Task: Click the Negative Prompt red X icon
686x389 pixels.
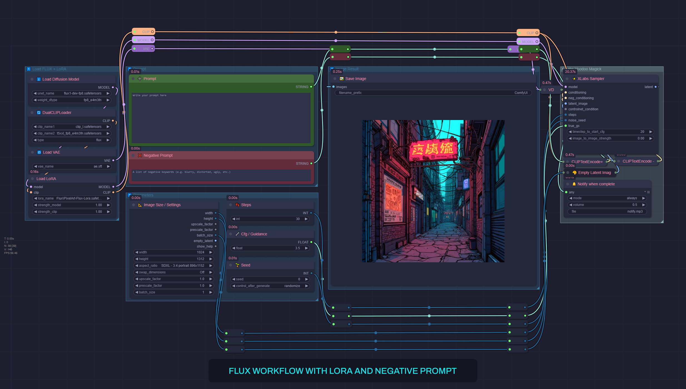Action: [x=140, y=155]
